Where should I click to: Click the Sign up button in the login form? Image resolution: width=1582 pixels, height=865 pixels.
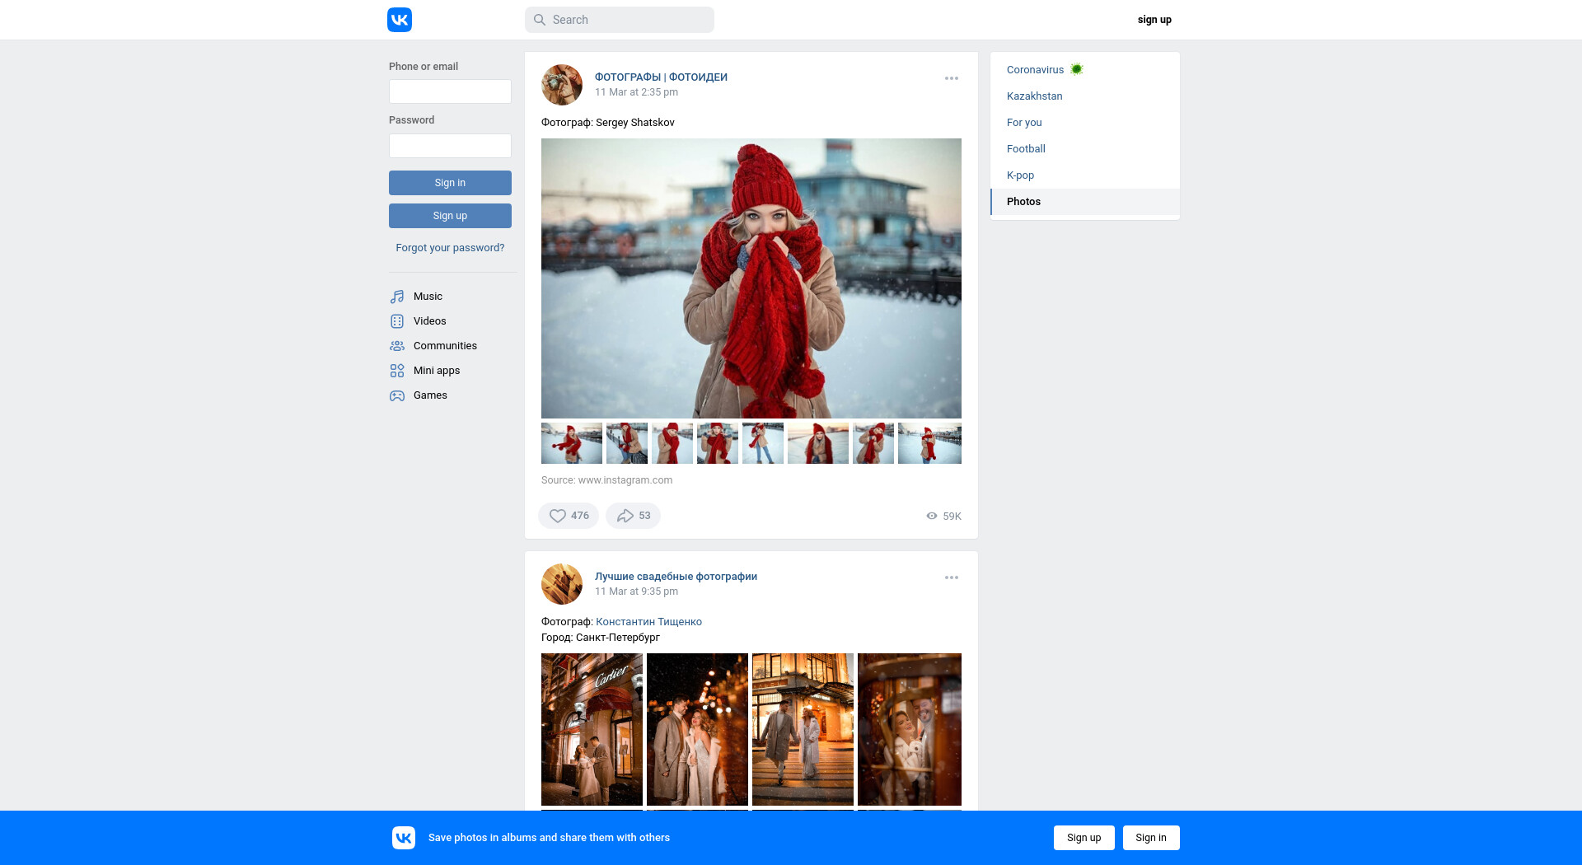(450, 216)
